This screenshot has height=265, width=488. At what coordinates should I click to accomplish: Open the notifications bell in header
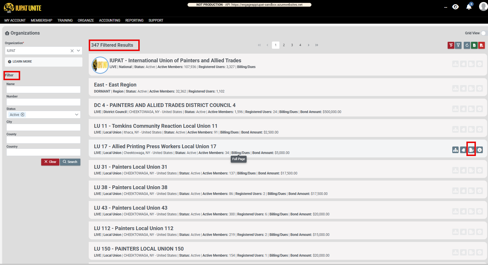click(469, 7)
